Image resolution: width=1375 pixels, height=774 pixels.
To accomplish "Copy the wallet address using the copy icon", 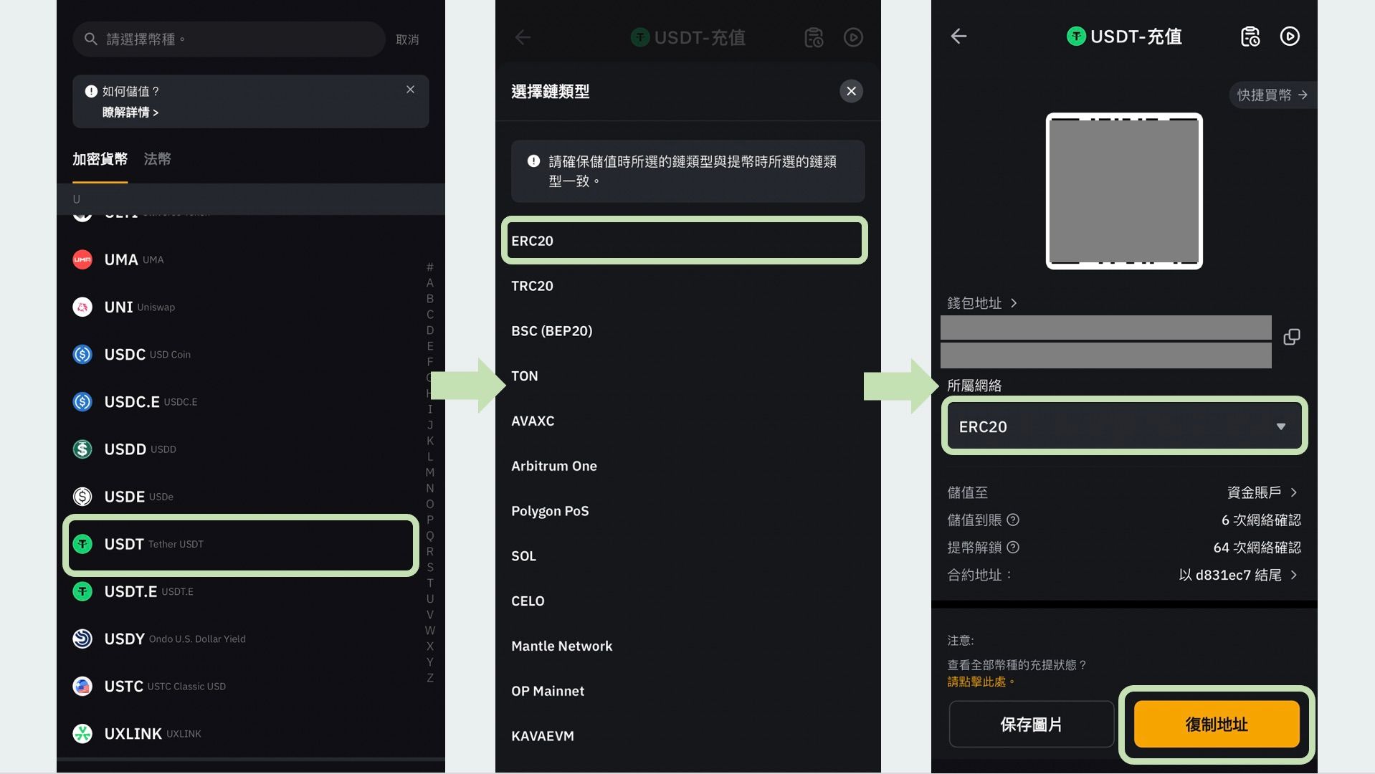I will [1292, 337].
